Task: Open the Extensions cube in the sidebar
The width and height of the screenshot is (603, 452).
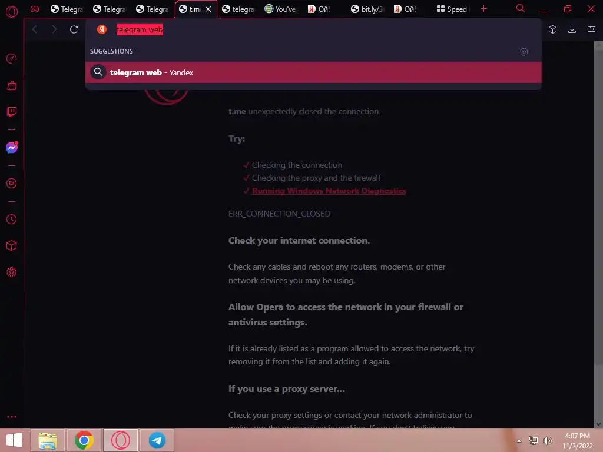Action: tap(12, 245)
